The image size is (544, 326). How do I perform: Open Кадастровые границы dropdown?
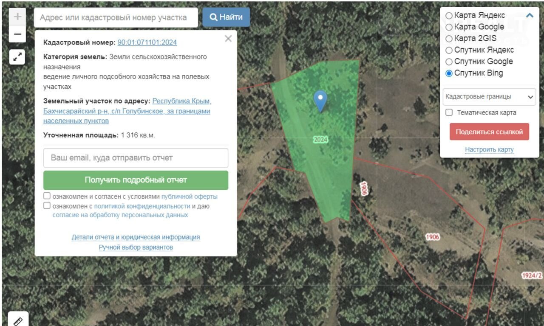pyautogui.click(x=489, y=96)
